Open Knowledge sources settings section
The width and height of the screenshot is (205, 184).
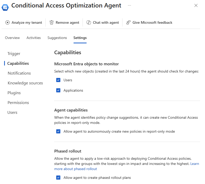coord(25,83)
